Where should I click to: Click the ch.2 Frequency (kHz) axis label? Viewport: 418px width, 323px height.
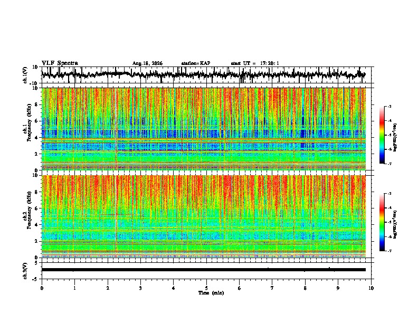27,216
